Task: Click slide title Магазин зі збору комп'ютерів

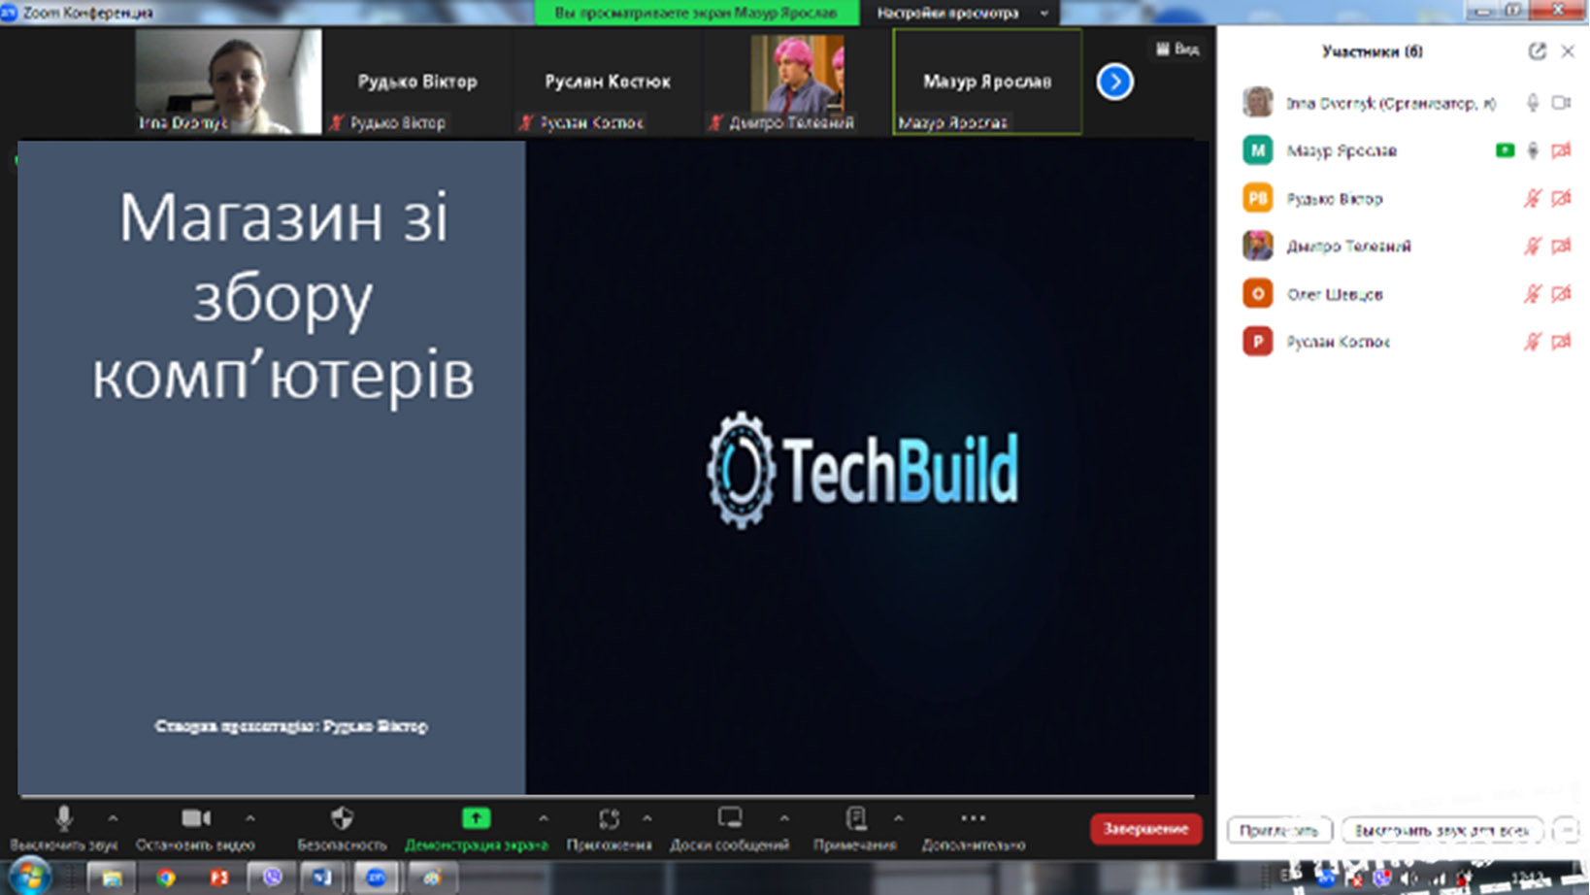Action: coord(282,295)
